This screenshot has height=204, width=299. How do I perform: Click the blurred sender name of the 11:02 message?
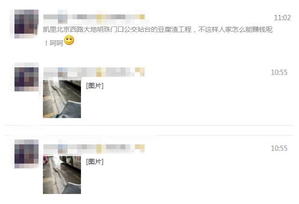pyautogui.click(x=94, y=17)
